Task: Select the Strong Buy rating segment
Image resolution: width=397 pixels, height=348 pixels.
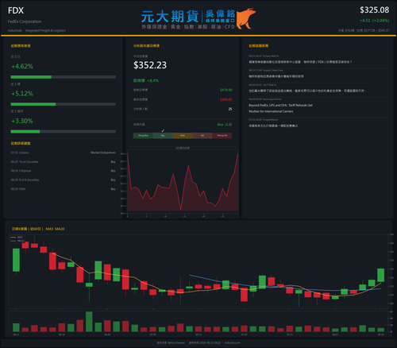Action: pos(143,136)
